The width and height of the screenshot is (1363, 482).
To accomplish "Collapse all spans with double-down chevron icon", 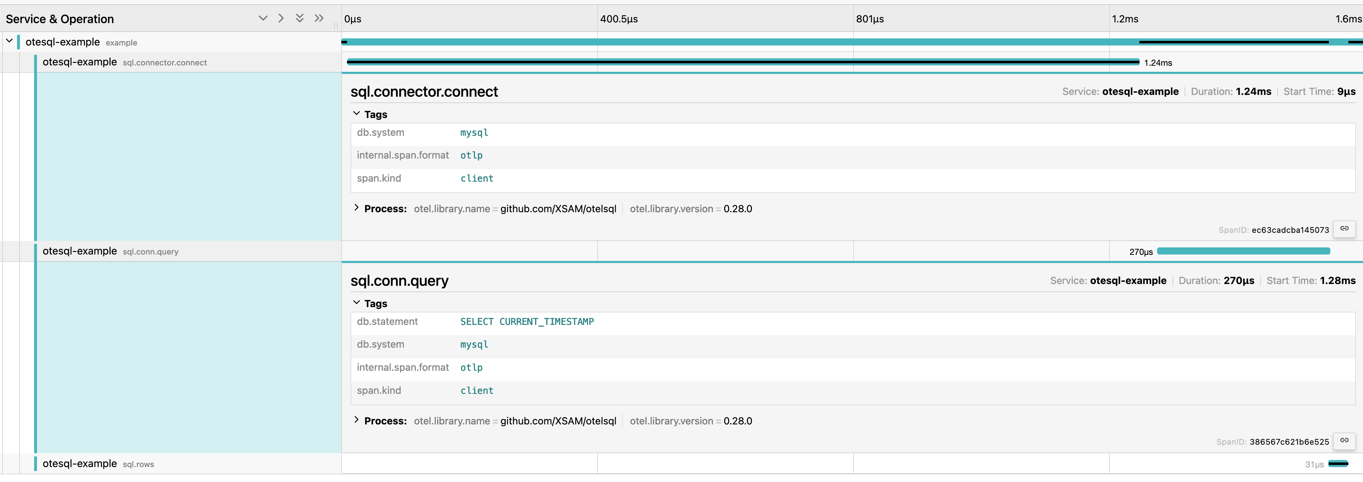I will [299, 18].
